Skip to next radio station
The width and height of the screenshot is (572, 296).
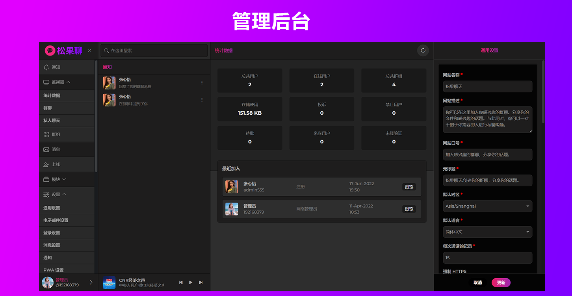click(201, 282)
